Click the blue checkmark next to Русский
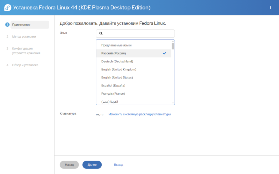279x174 pixels. coord(165,53)
